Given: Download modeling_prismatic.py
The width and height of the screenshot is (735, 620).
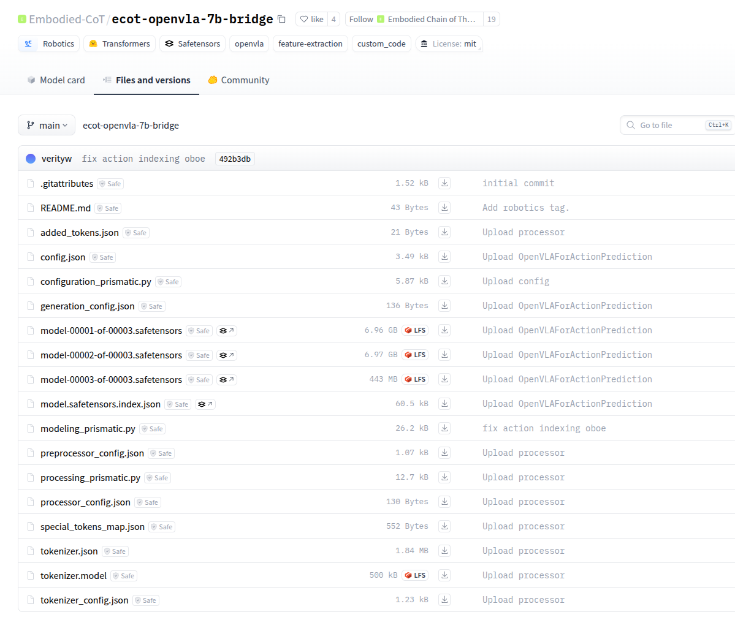Looking at the screenshot, I should click(x=444, y=428).
